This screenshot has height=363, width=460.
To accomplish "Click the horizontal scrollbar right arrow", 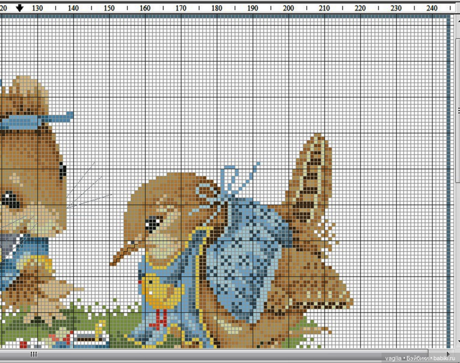I will point(448,354).
